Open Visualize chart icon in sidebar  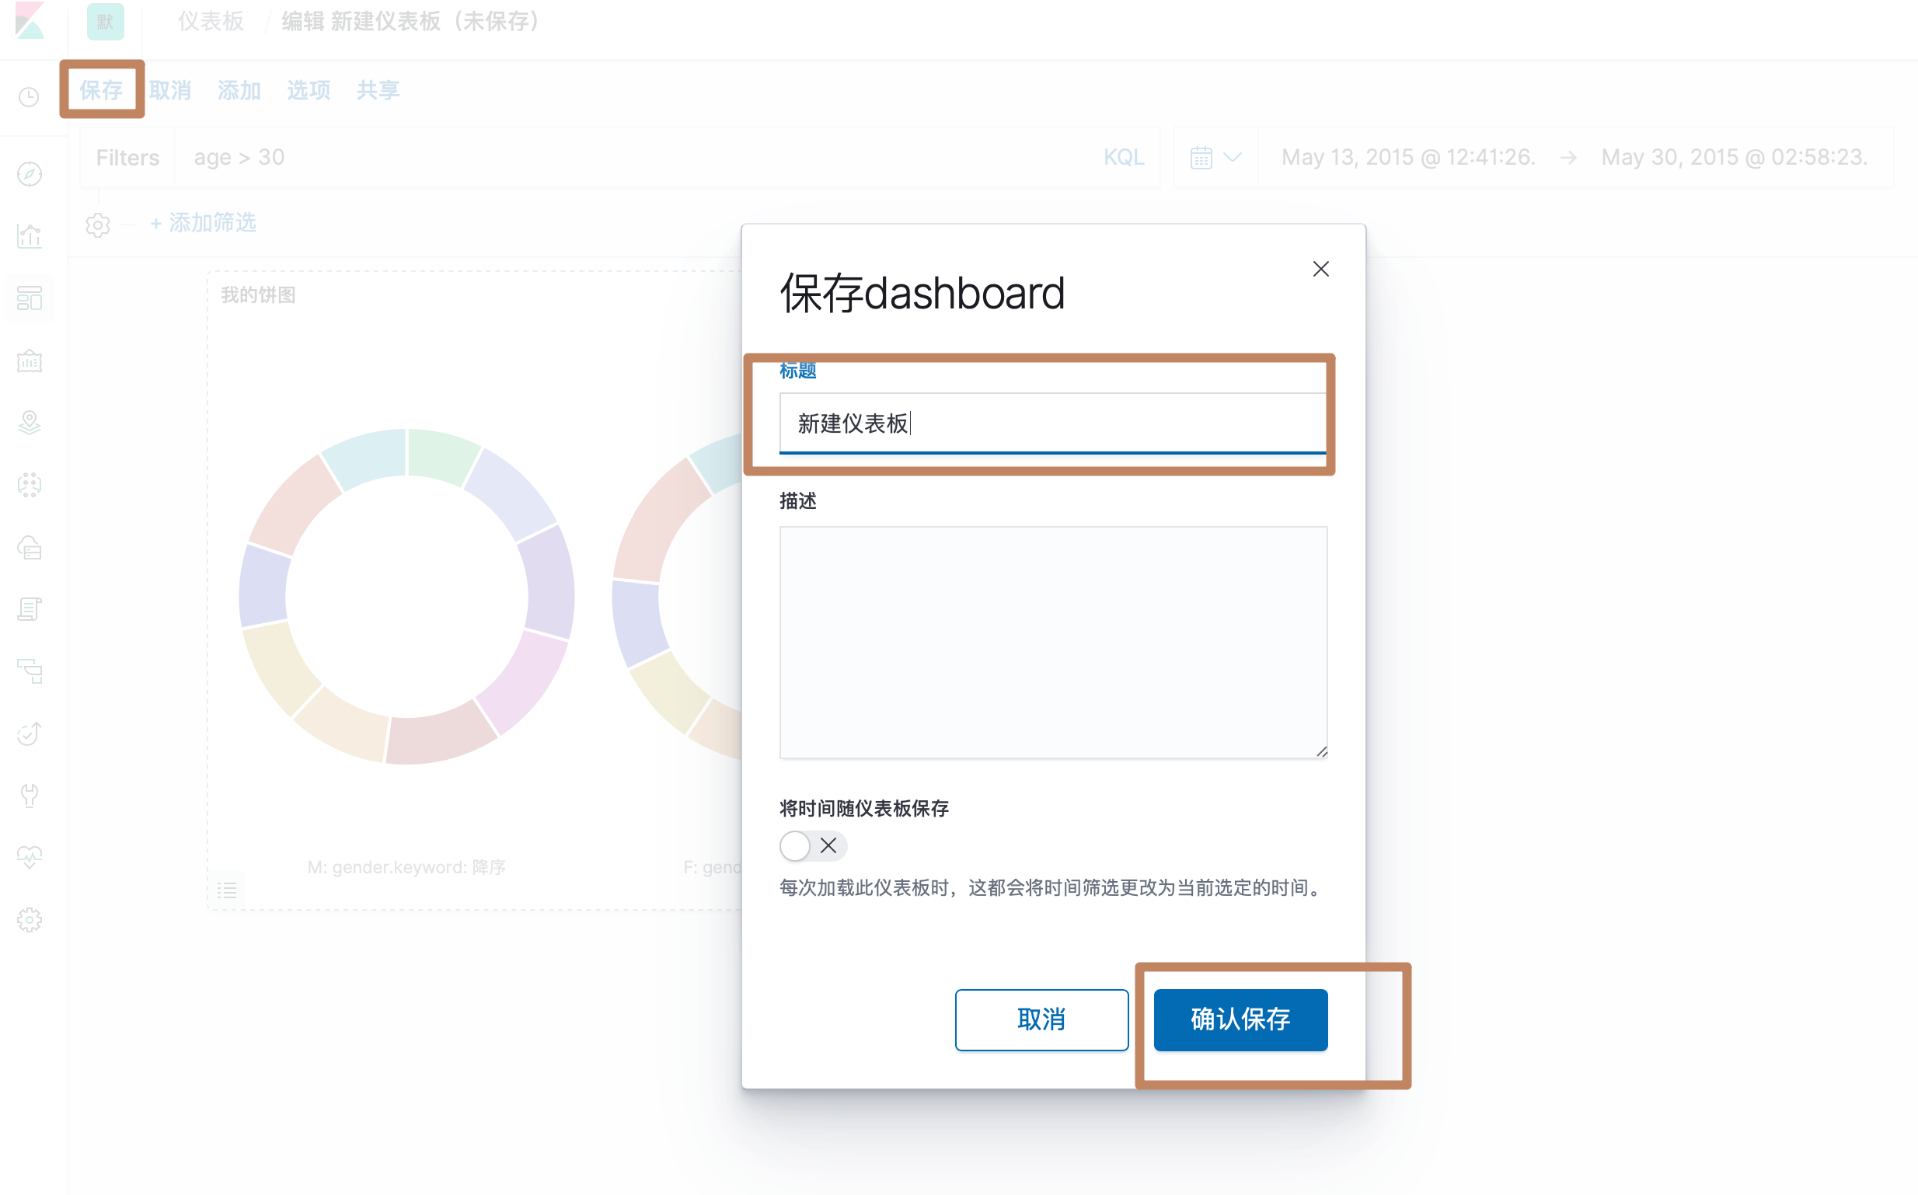(30, 235)
